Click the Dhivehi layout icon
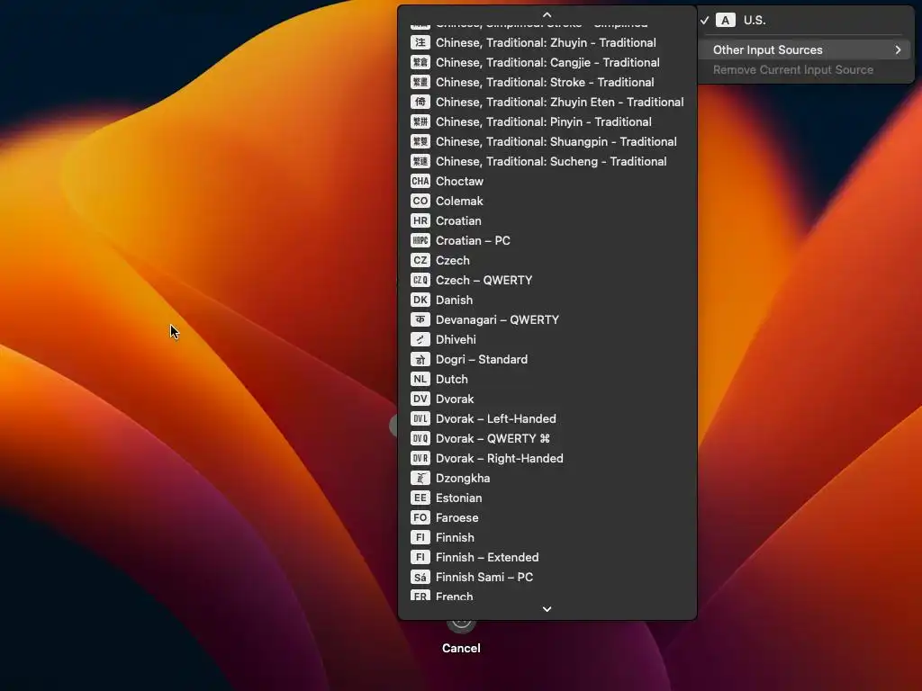Screen dimensions: 922x691 tap(420, 339)
